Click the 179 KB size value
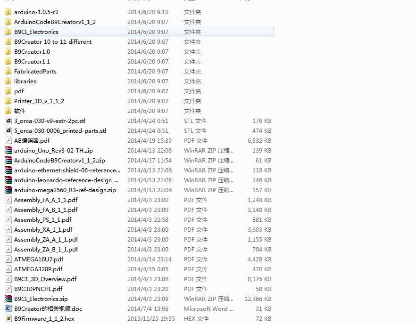416x324 pixels. 262,121
